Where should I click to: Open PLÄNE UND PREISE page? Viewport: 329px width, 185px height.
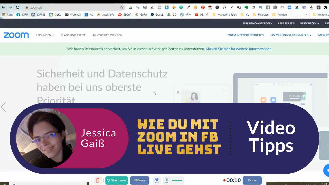click(x=73, y=35)
